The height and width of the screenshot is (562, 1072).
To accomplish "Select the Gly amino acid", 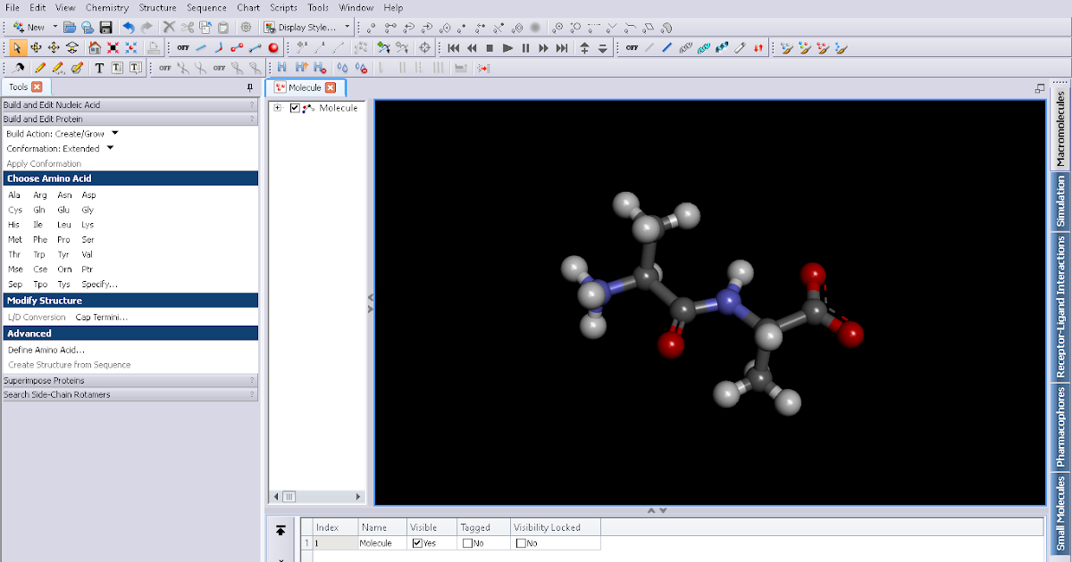I will [x=88, y=210].
